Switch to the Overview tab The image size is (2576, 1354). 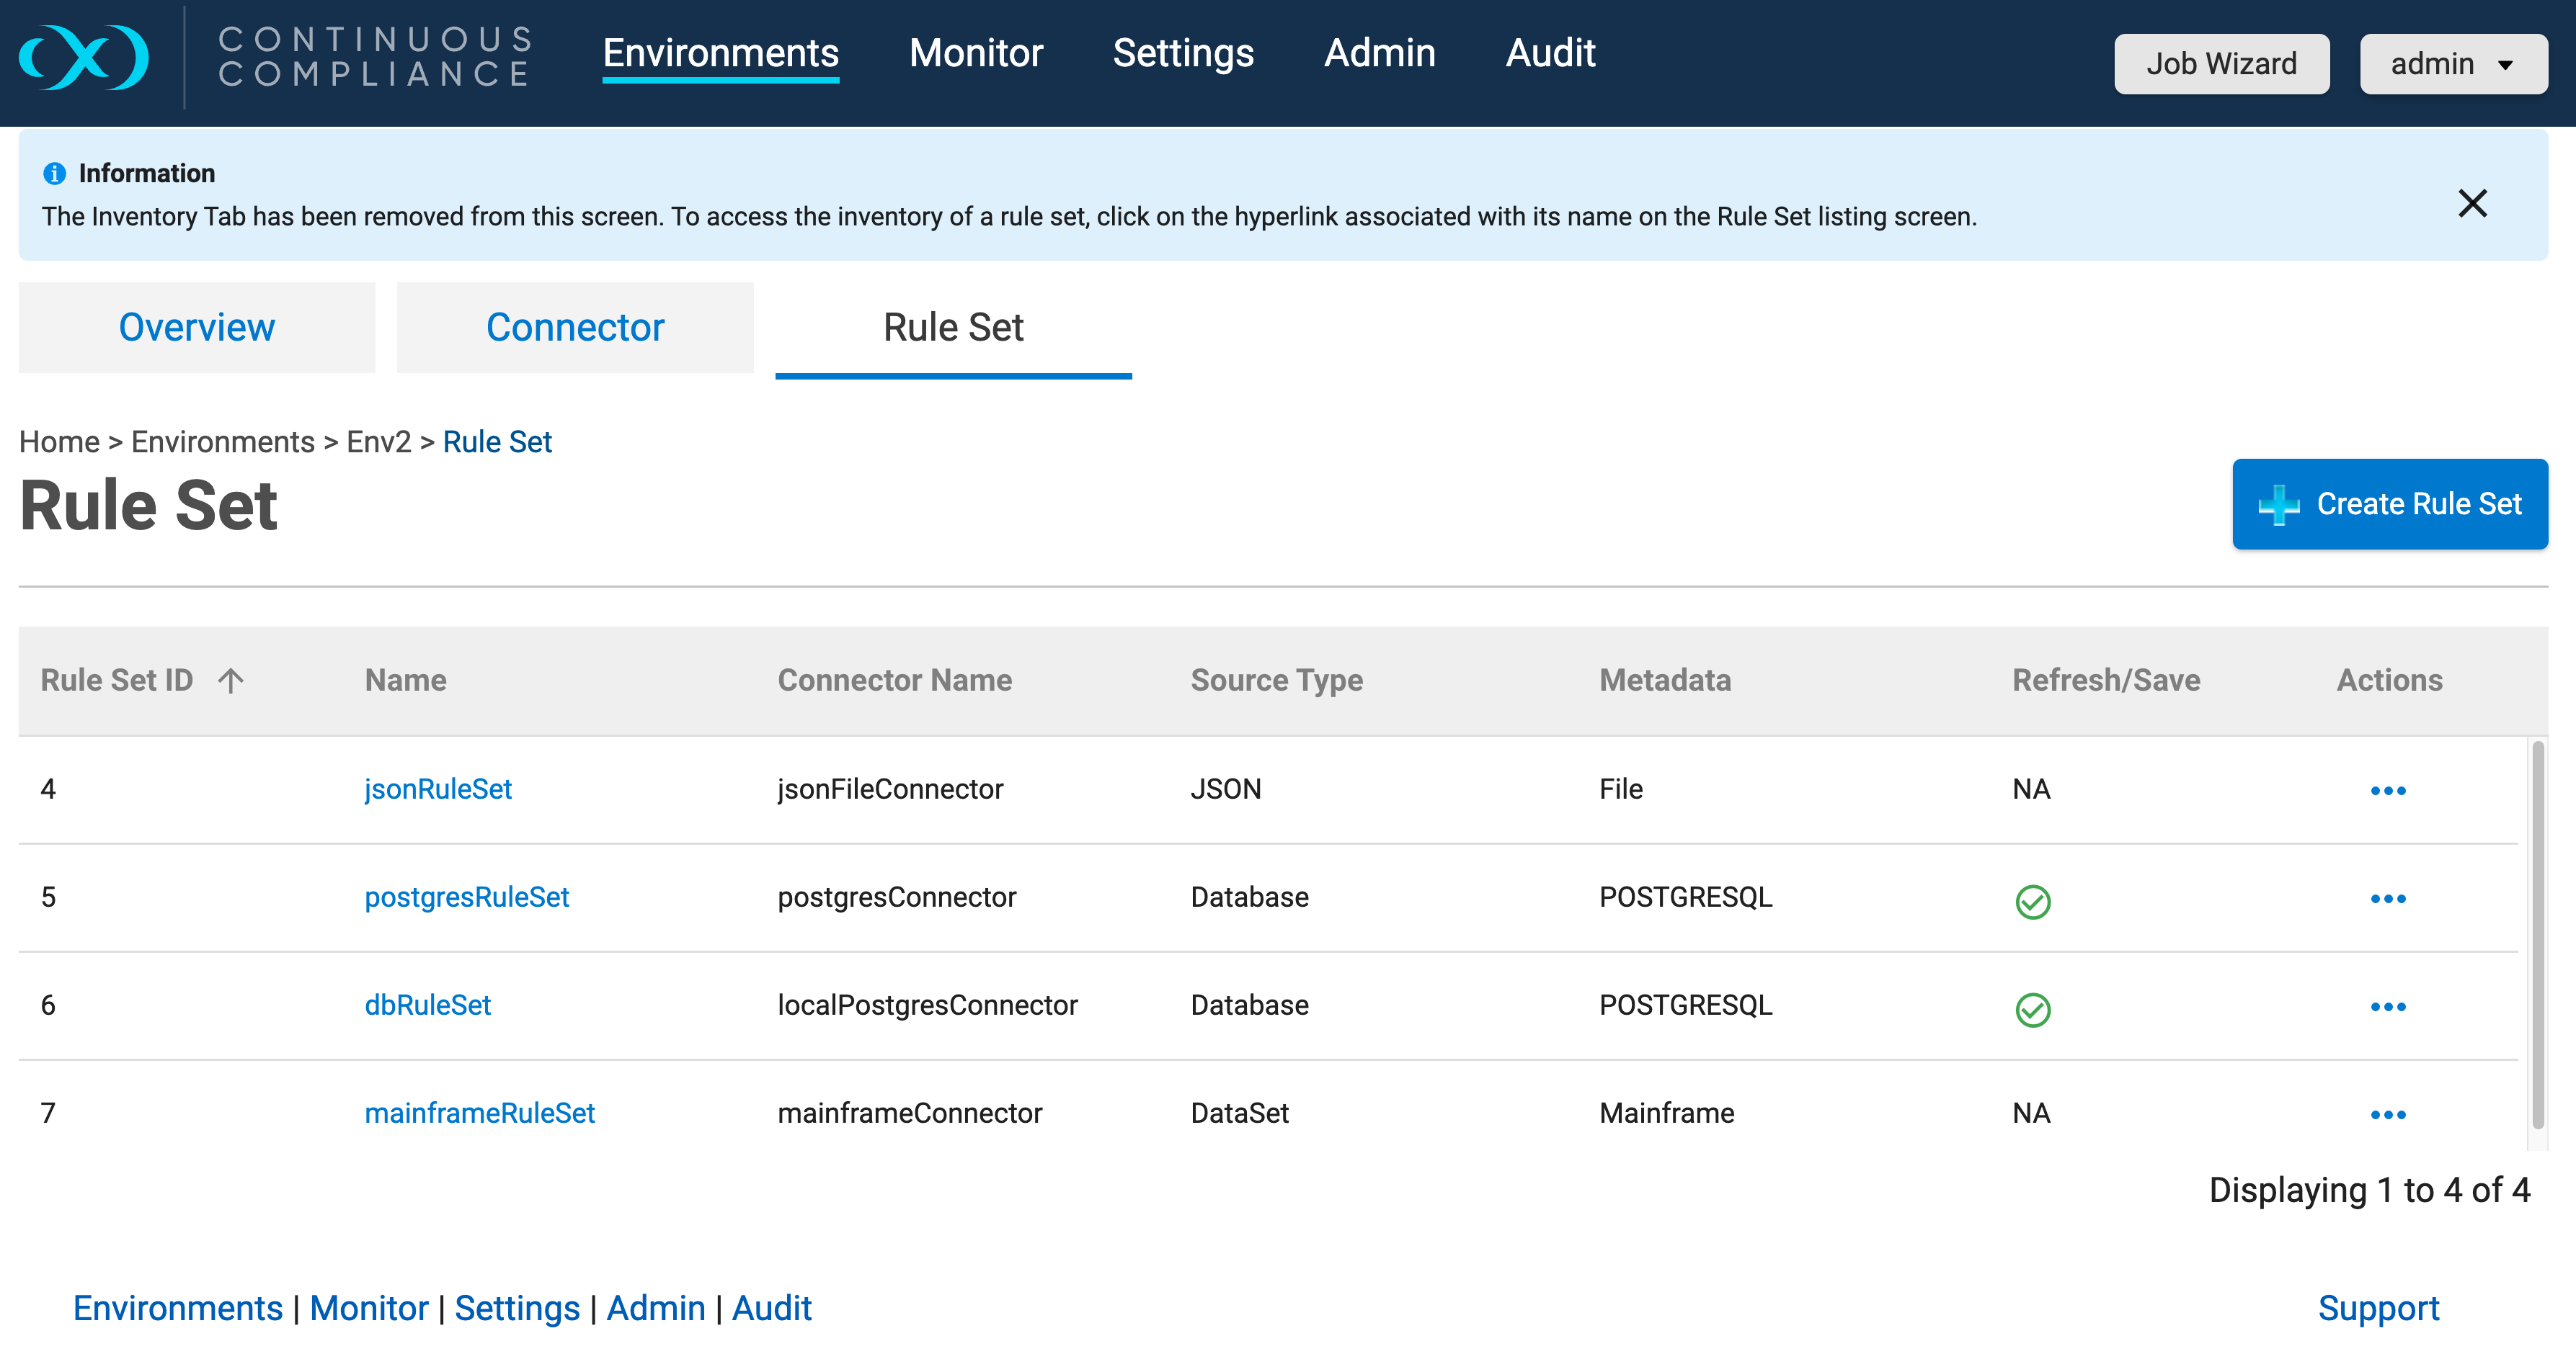click(x=197, y=328)
